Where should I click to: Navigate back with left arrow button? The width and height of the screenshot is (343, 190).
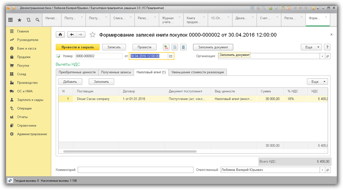[x=72, y=35]
